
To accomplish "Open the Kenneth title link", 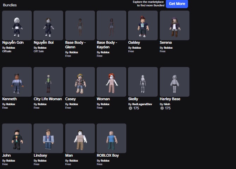I will coord(10,99).
